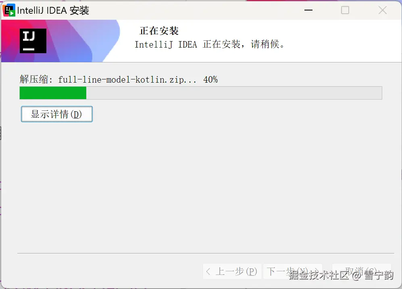Click the 掘金技术社区 watermark text
402x289 pixels.
[x=319, y=275]
